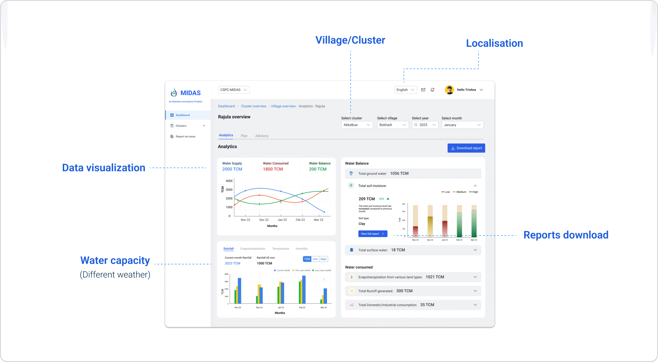Open the notifications bell icon

(432, 90)
